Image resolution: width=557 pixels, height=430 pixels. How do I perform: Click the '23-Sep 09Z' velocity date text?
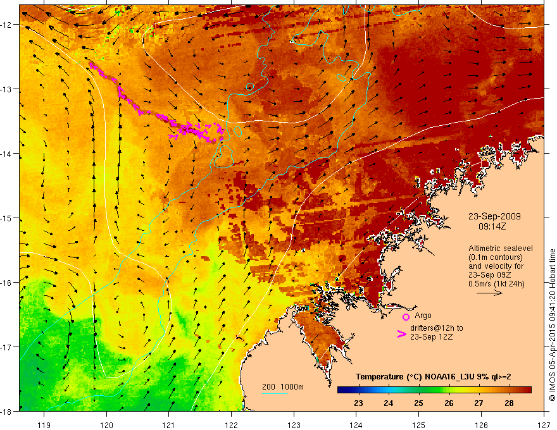click(490, 275)
